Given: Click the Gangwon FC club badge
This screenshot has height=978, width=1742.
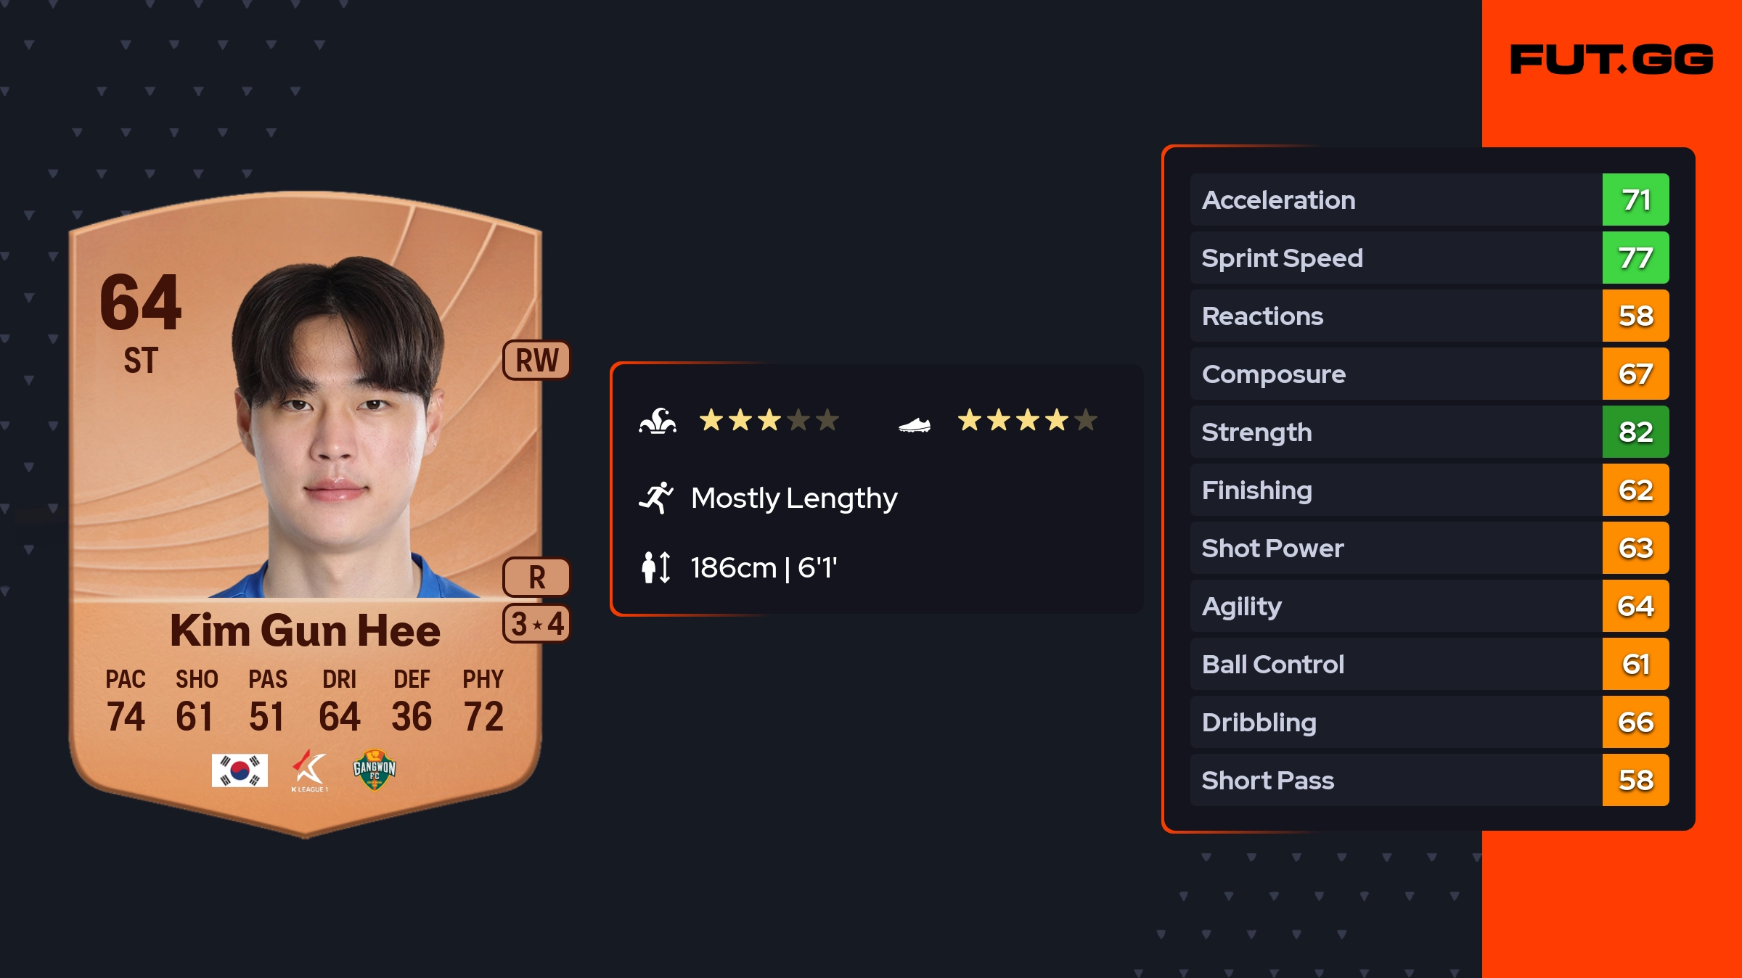Looking at the screenshot, I should [x=374, y=770].
